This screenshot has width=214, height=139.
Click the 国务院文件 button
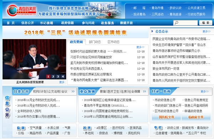(x=166, y=117)
